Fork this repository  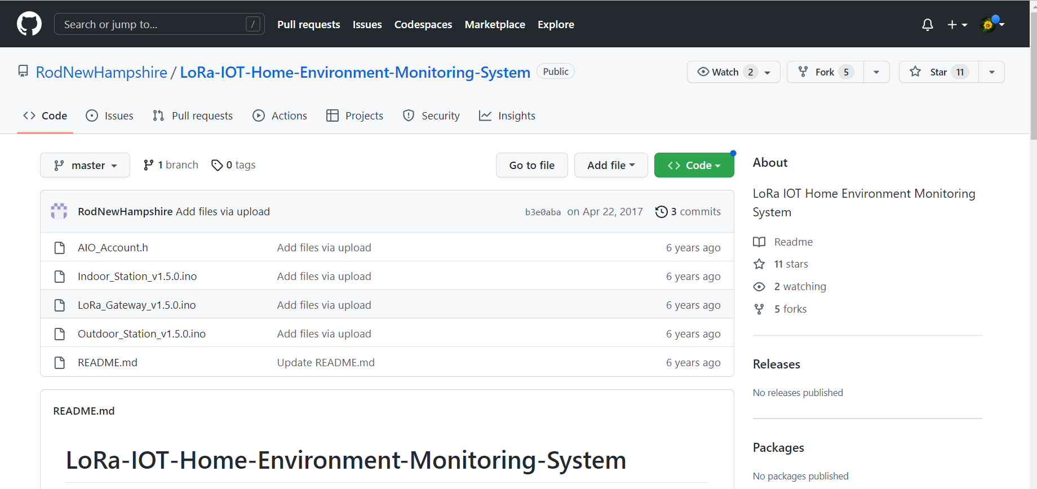825,72
